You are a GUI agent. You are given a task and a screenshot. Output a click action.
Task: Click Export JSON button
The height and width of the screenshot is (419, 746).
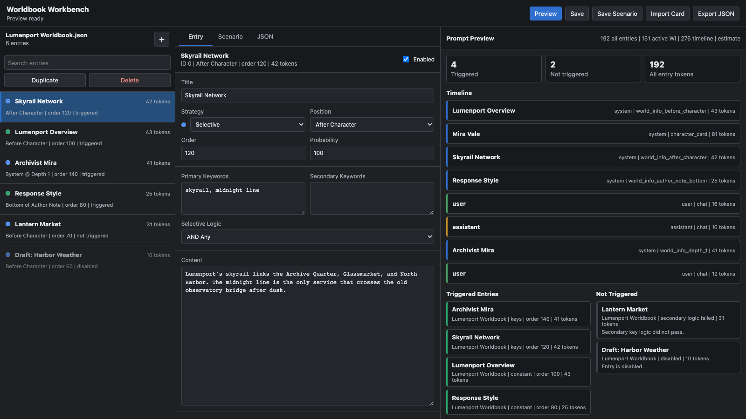[716, 14]
